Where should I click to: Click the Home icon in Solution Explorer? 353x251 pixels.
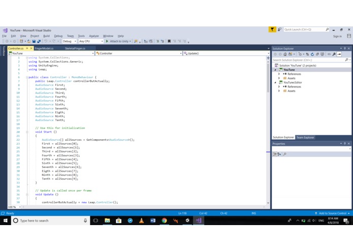click(x=285, y=54)
